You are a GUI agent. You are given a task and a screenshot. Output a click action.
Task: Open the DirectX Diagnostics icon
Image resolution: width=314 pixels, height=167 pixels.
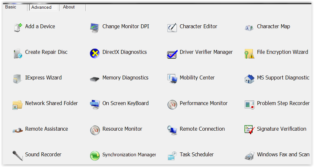coord(94,53)
